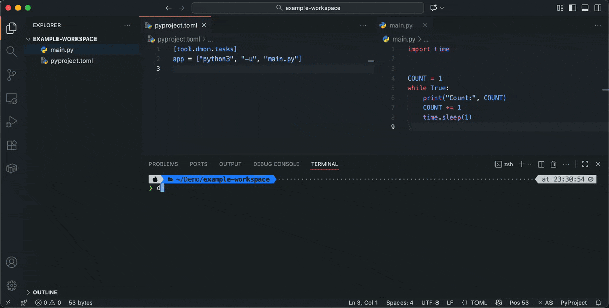Click Pos 53 in status bar
Screen dimensions: 609x308
(519, 303)
